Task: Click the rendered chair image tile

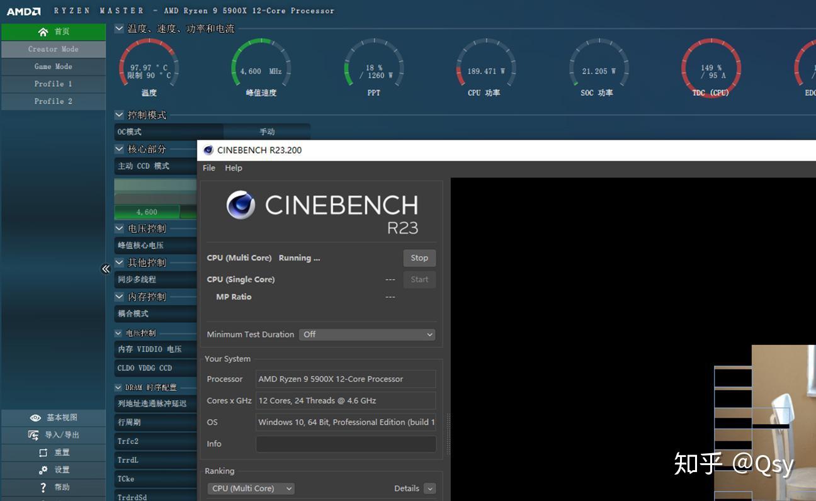Action: pyautogui.click(x=783, y=422)
